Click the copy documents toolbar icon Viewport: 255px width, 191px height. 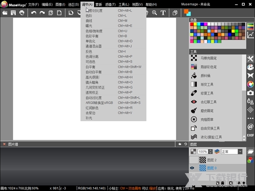pyautogui.click(x=51, y=13)
